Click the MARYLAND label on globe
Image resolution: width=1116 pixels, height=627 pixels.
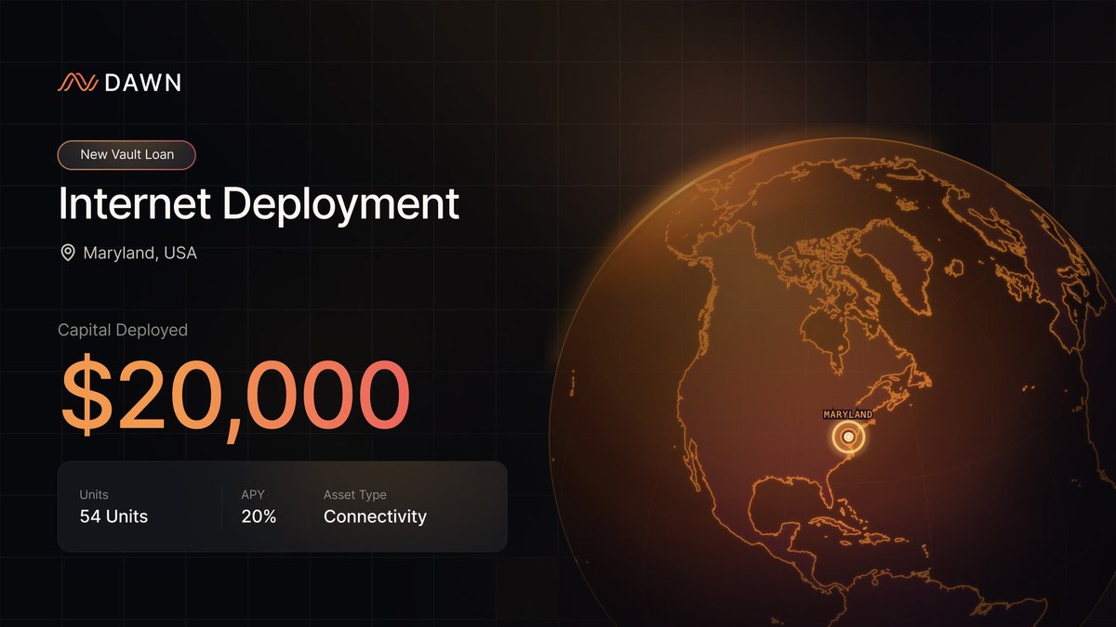point(848,414)
